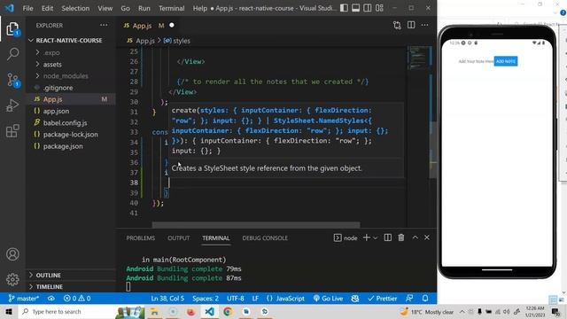Kill terminal with trash icon
Viewport: 567px width, 319px height.
click(401, 237)
